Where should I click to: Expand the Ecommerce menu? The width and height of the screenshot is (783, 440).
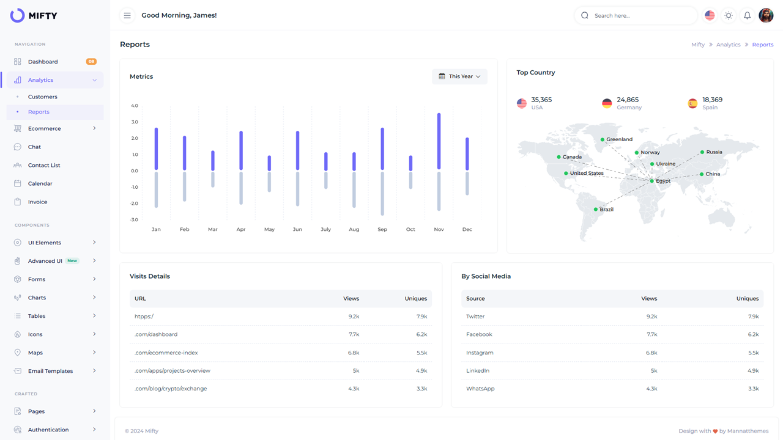[46, 128]
